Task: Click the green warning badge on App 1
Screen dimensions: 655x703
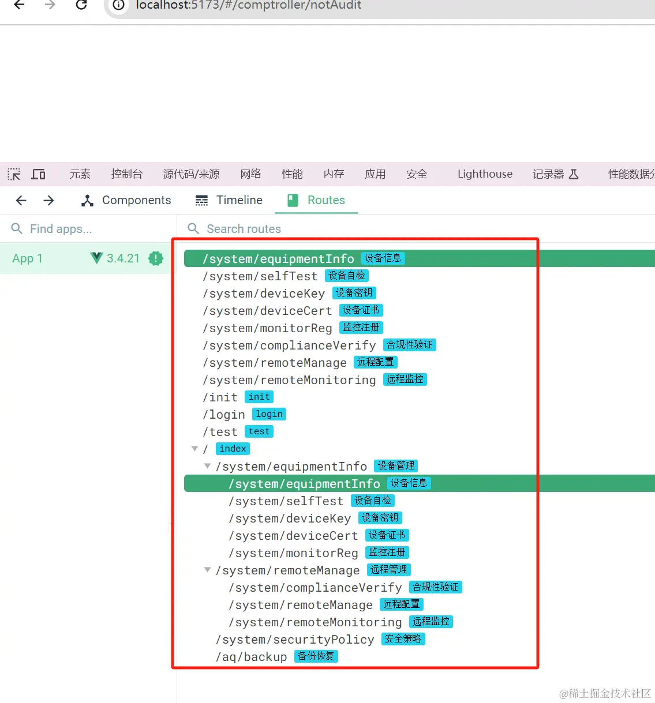Action: [x=156, y=258]
